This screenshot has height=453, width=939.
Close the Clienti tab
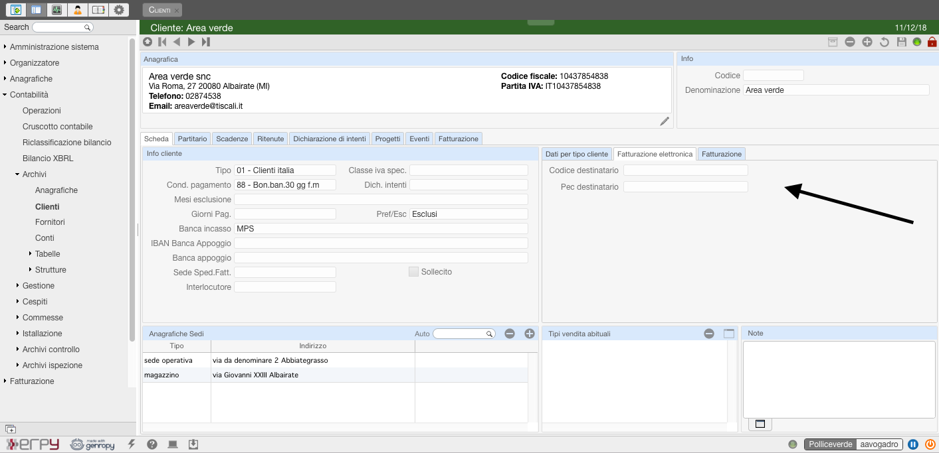tap(177, 11)
